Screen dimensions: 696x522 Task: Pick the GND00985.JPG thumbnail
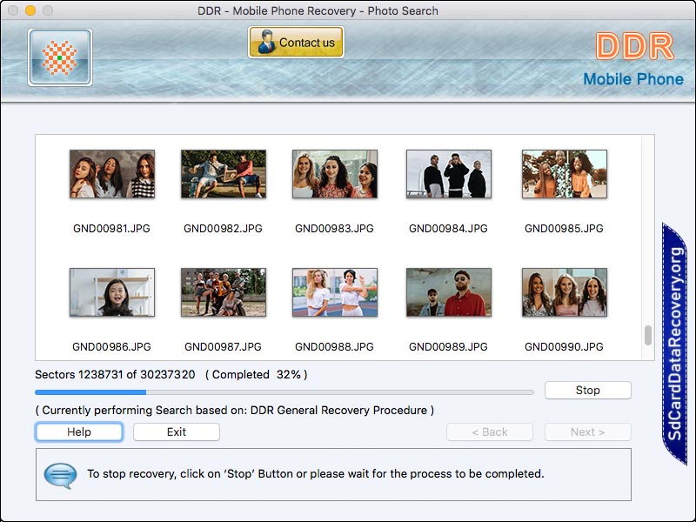564,174
